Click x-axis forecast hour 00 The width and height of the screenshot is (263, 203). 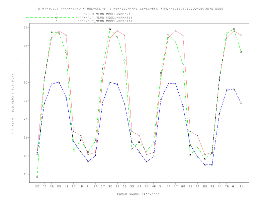click(37, 186)
